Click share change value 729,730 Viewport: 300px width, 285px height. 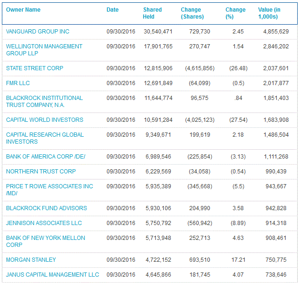coord(200,31)
